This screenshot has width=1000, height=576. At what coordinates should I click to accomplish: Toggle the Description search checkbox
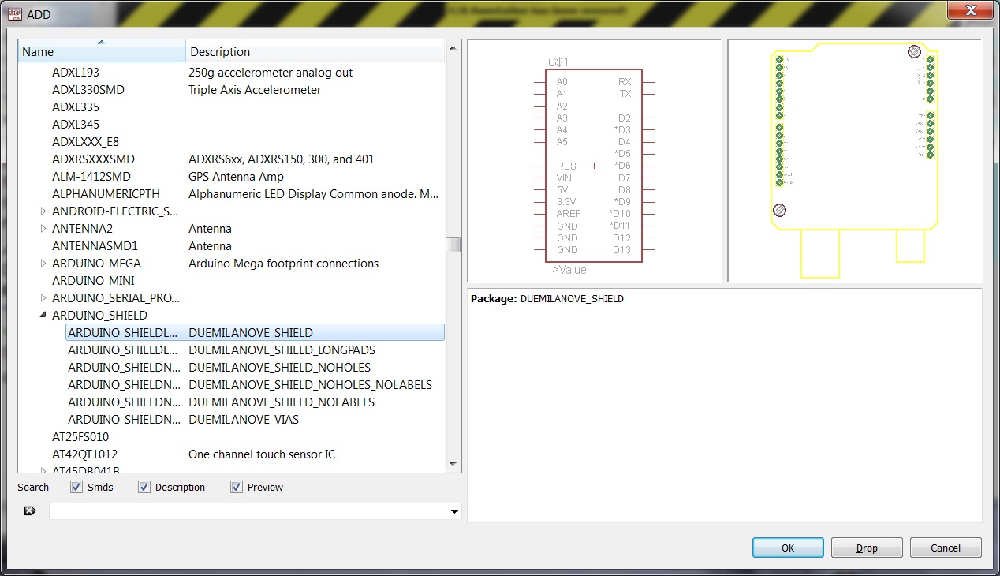(x=144, y=487)
